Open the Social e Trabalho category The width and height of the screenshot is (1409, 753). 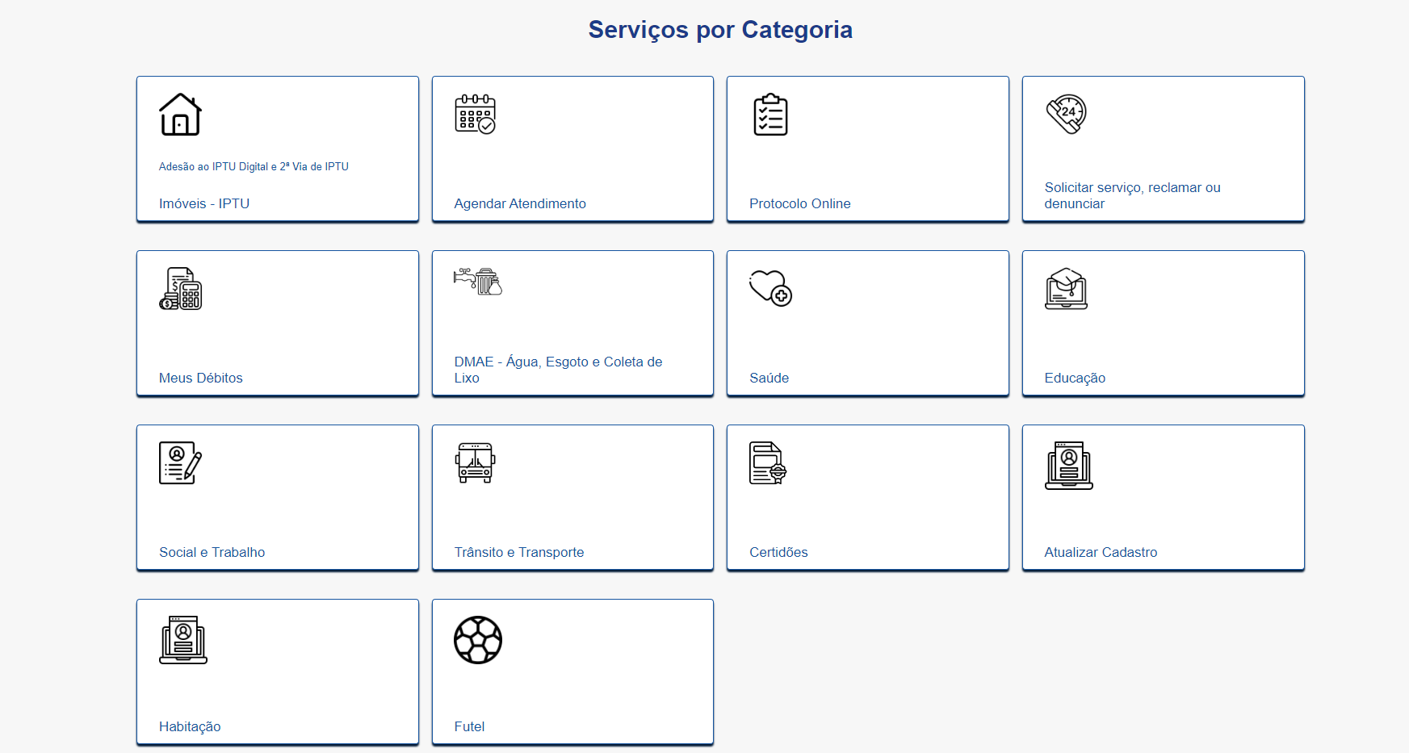[212, 552]
